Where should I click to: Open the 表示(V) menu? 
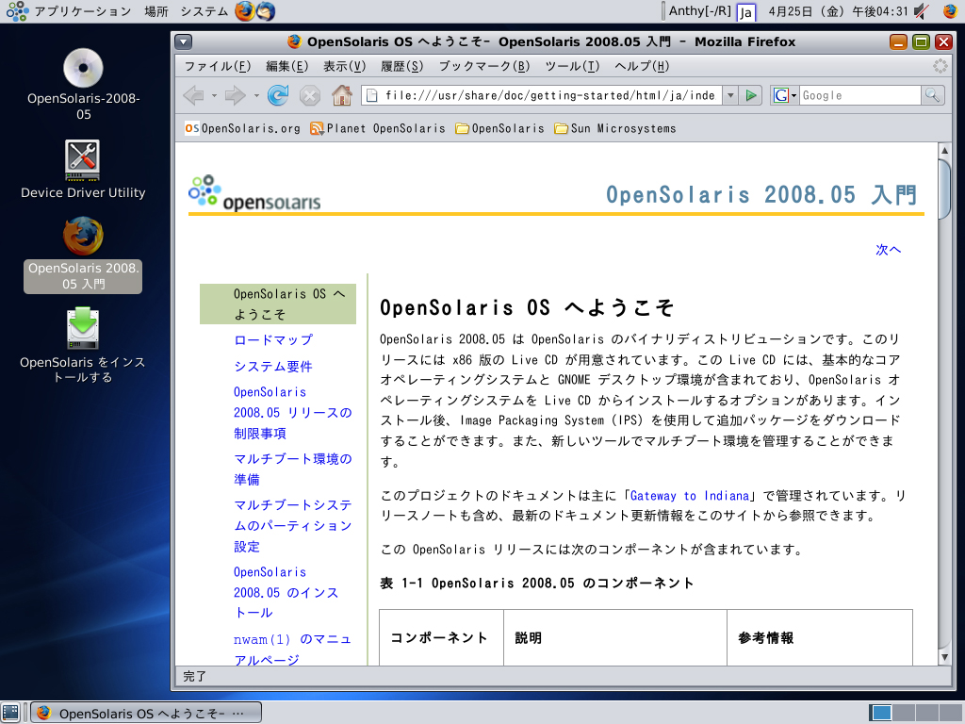pyautogui.click(x=345, y=66)
